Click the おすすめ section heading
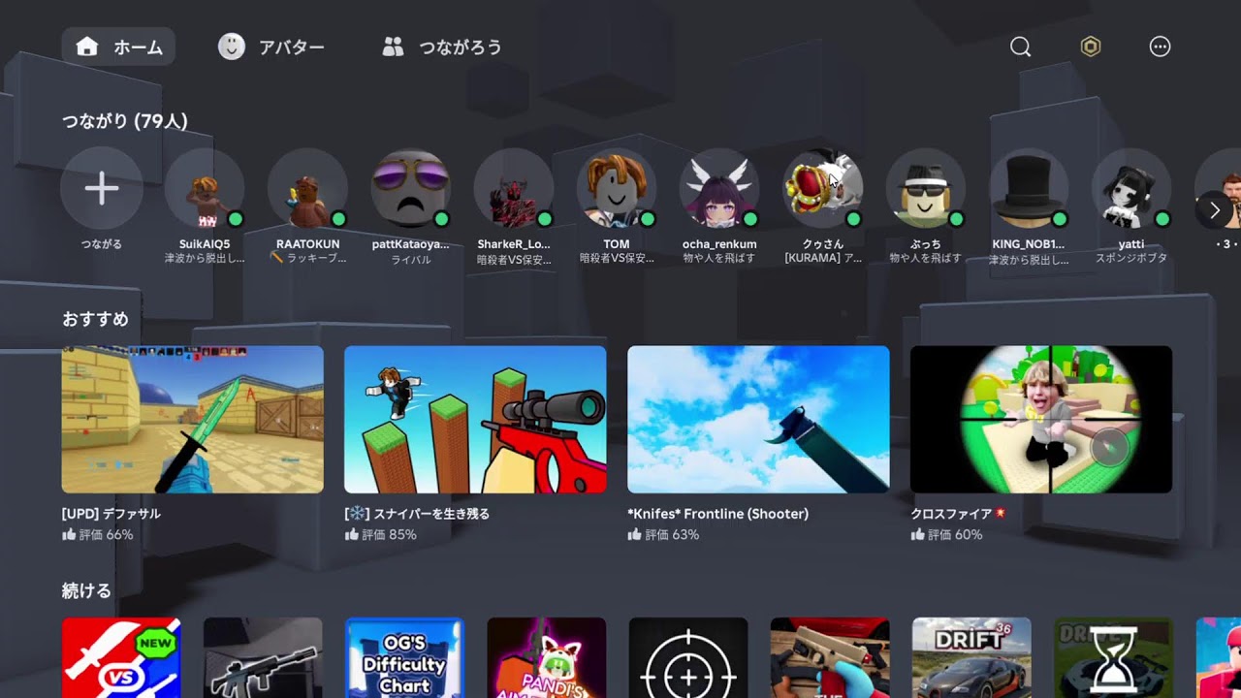The width and height of the screenshot is (1241, 698). 95,319
